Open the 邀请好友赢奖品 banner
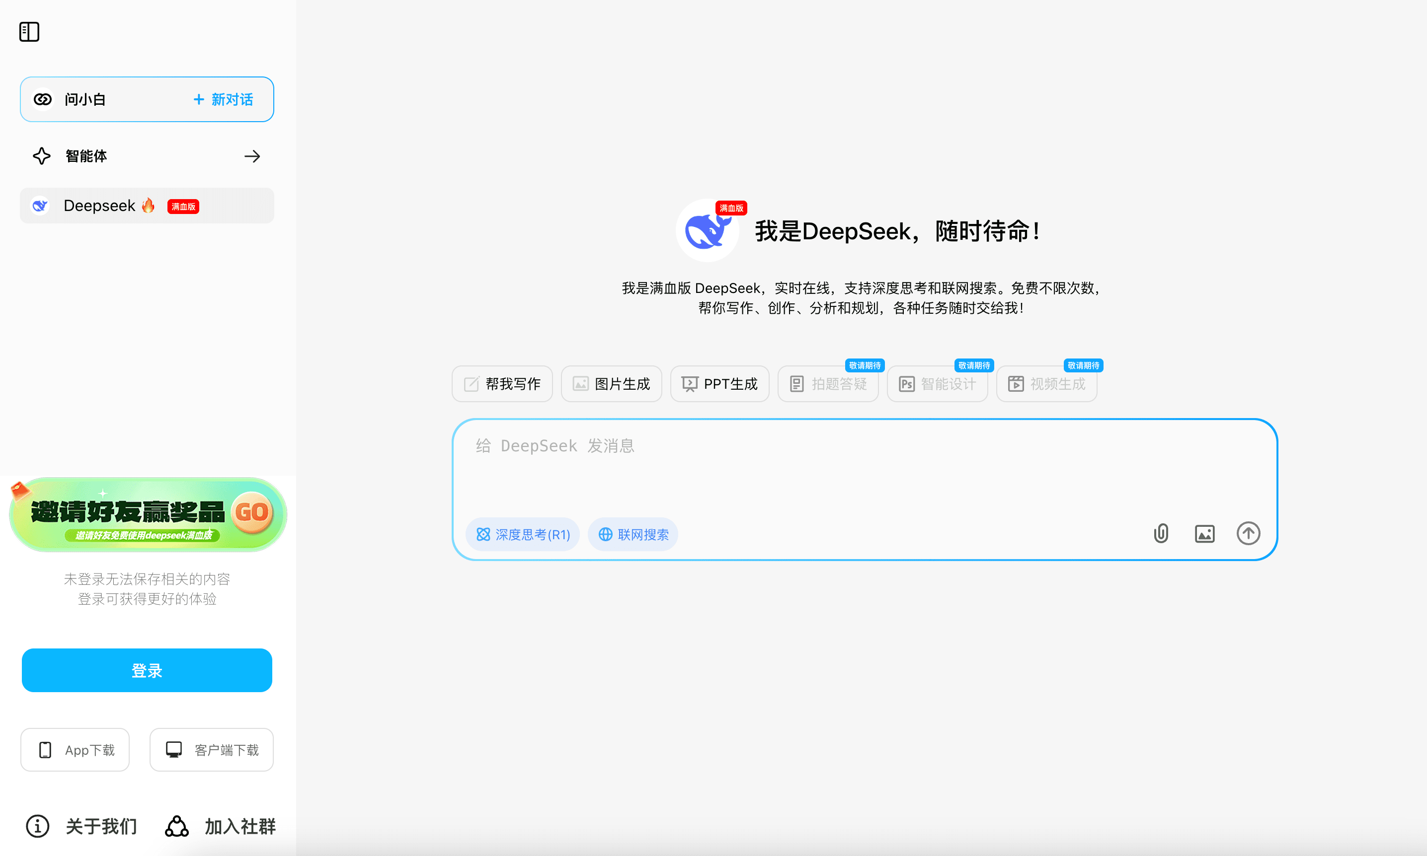 click(x=148, y=514)
